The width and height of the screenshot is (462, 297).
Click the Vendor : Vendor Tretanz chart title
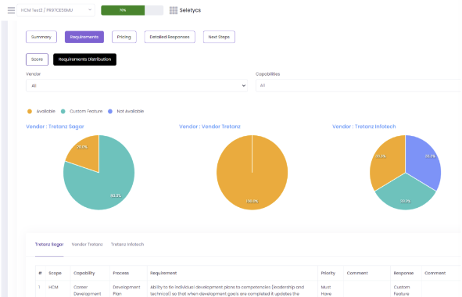pos(210,127)
